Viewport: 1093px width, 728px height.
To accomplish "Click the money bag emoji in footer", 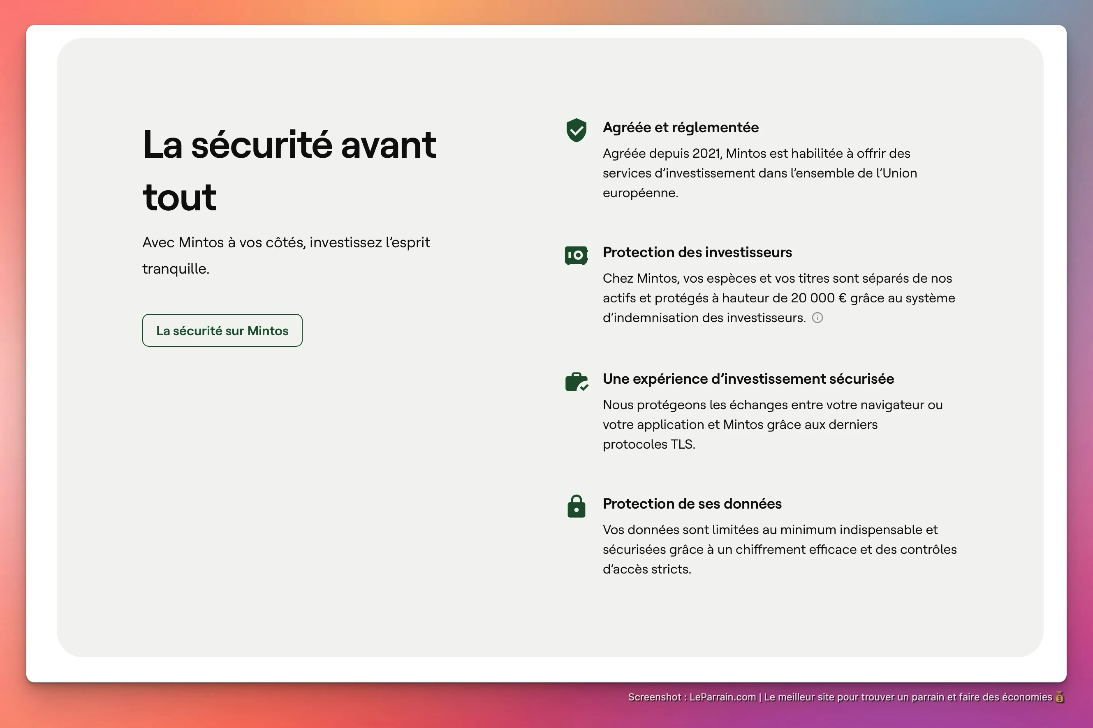I will 1060,697.
